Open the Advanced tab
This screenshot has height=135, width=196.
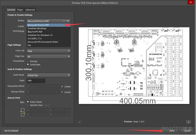[x=30, y=10]
